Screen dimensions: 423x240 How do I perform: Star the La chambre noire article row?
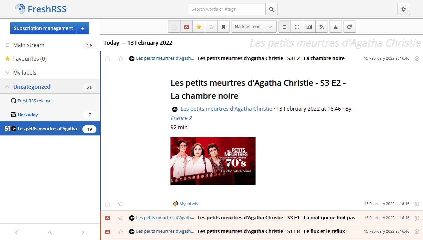pyautogui.click(x=121, y=59)
